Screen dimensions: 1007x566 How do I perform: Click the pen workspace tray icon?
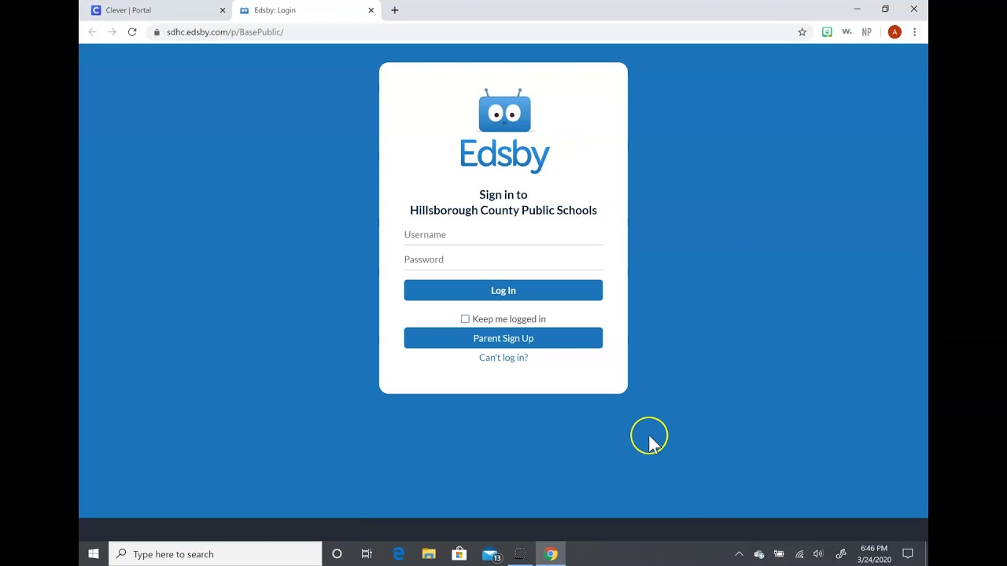[841, 554]
